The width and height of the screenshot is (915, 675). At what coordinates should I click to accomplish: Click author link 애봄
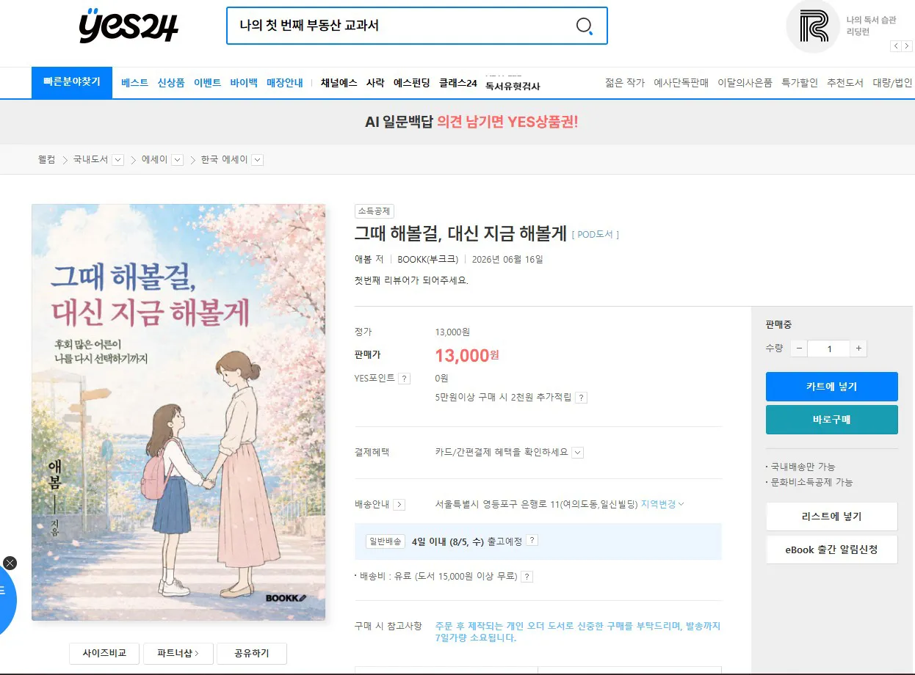(364, 259)
